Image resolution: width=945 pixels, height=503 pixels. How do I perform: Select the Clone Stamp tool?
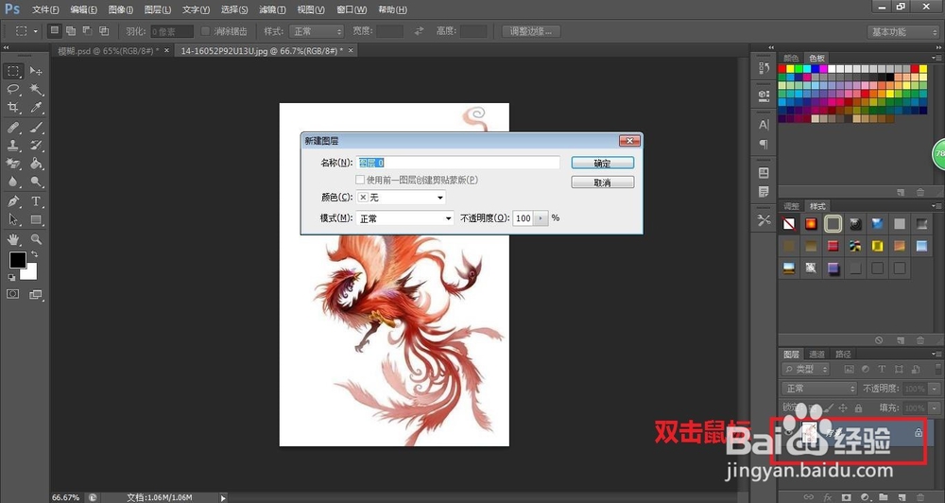14,146
